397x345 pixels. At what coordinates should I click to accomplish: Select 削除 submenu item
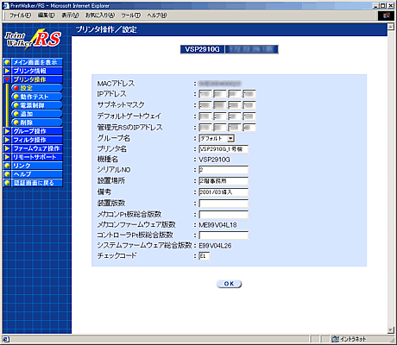pos(37,122)
